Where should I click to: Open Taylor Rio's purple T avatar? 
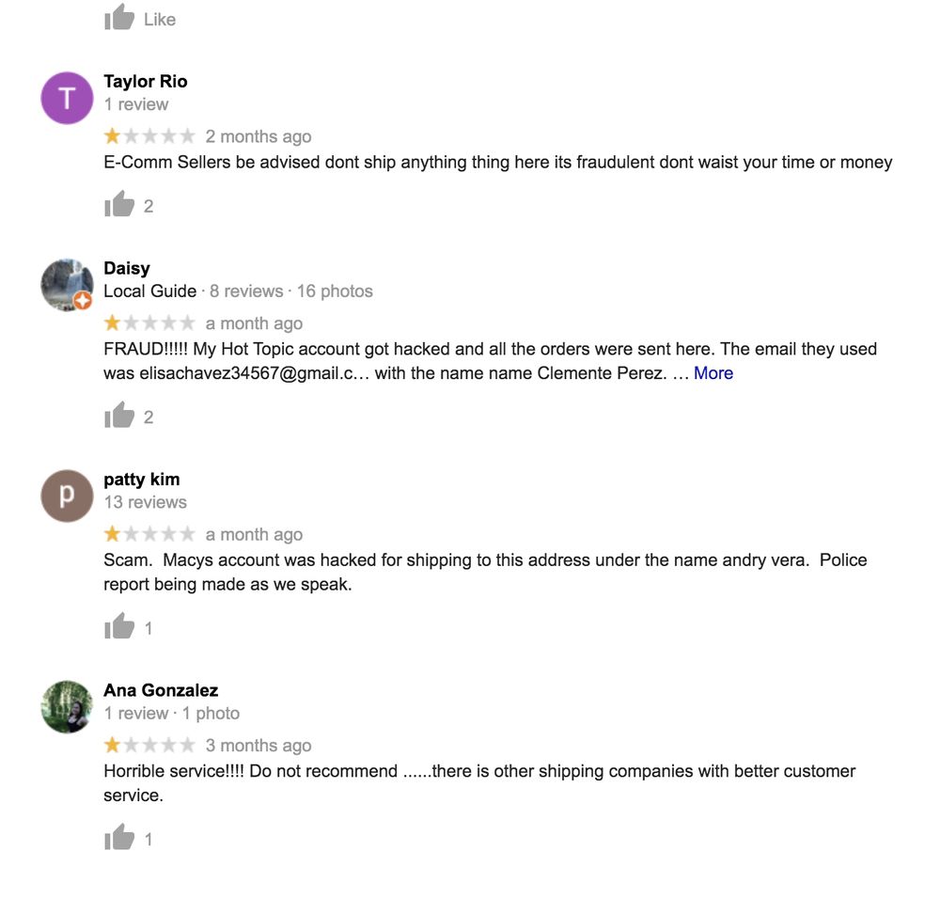[67, 98]
